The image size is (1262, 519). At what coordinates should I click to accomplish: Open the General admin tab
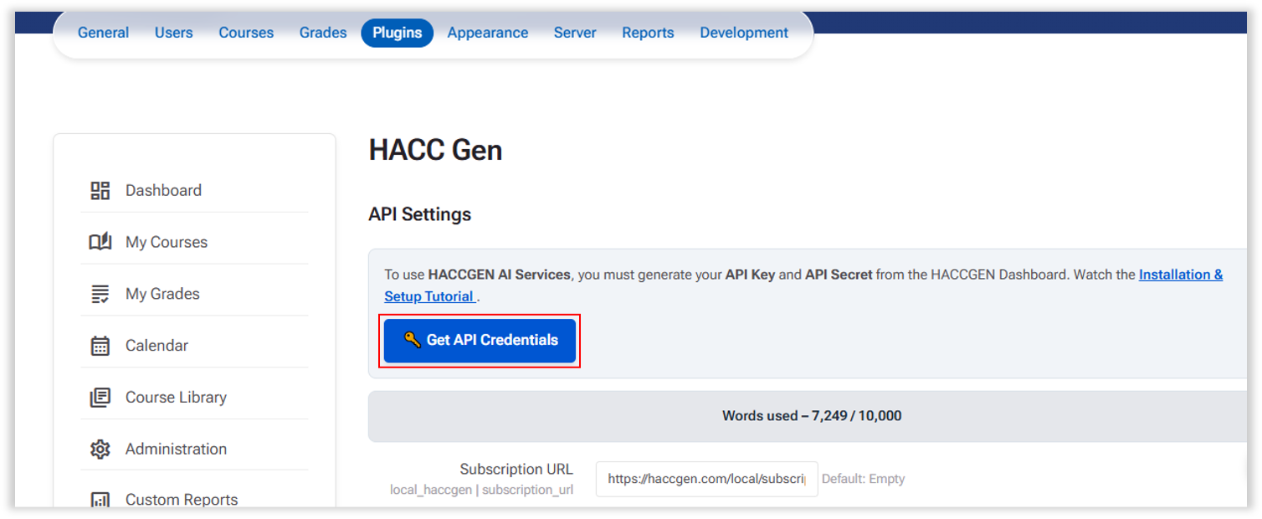(103, 33)
